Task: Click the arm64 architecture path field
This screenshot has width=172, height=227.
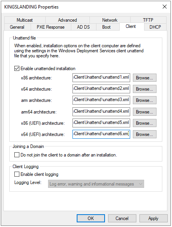Action: (101, 112)
